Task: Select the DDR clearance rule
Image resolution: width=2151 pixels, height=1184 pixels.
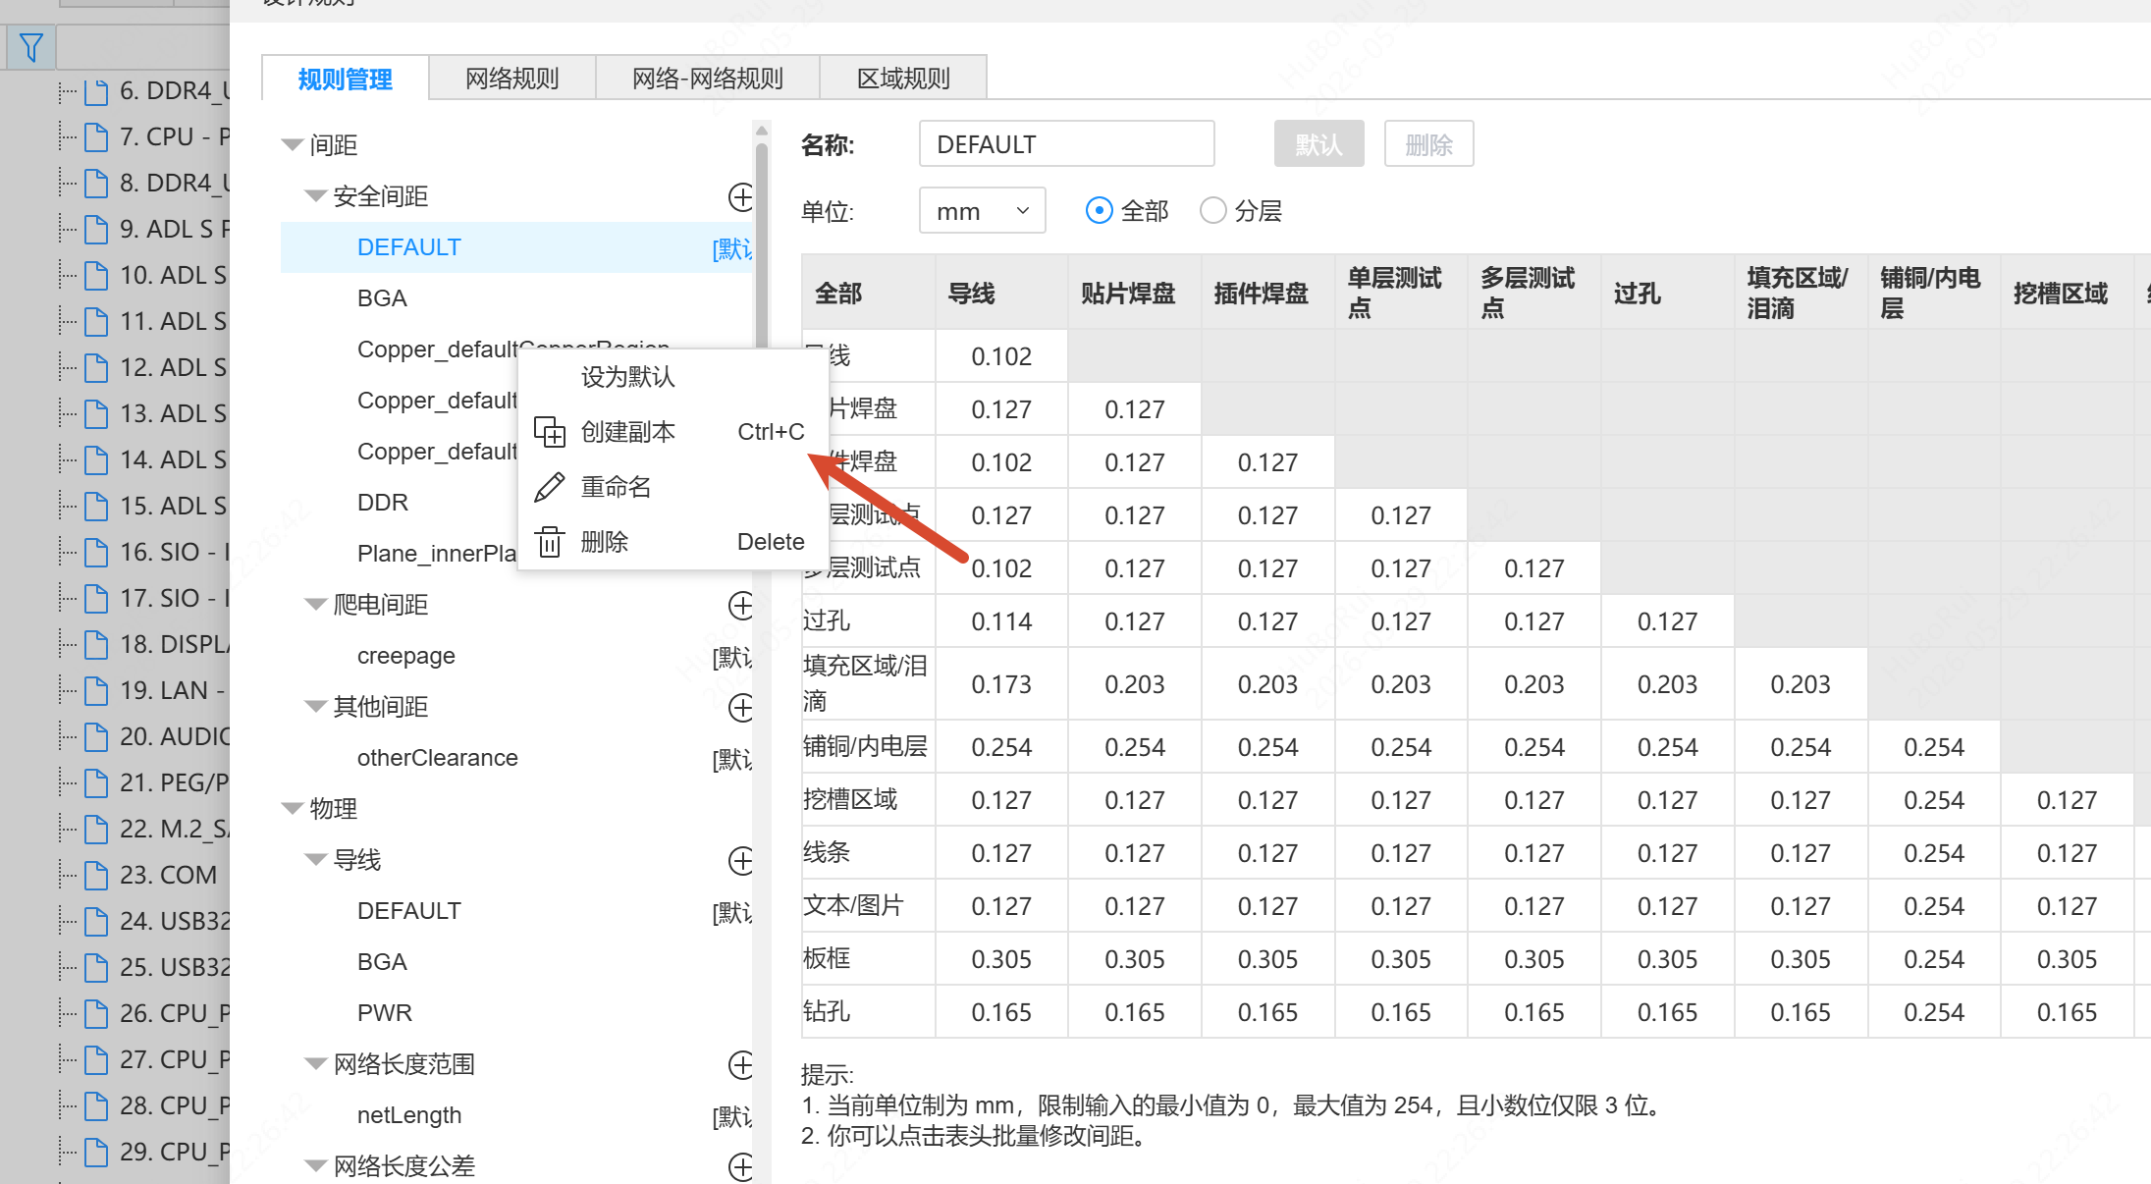Action: point(383,503)
